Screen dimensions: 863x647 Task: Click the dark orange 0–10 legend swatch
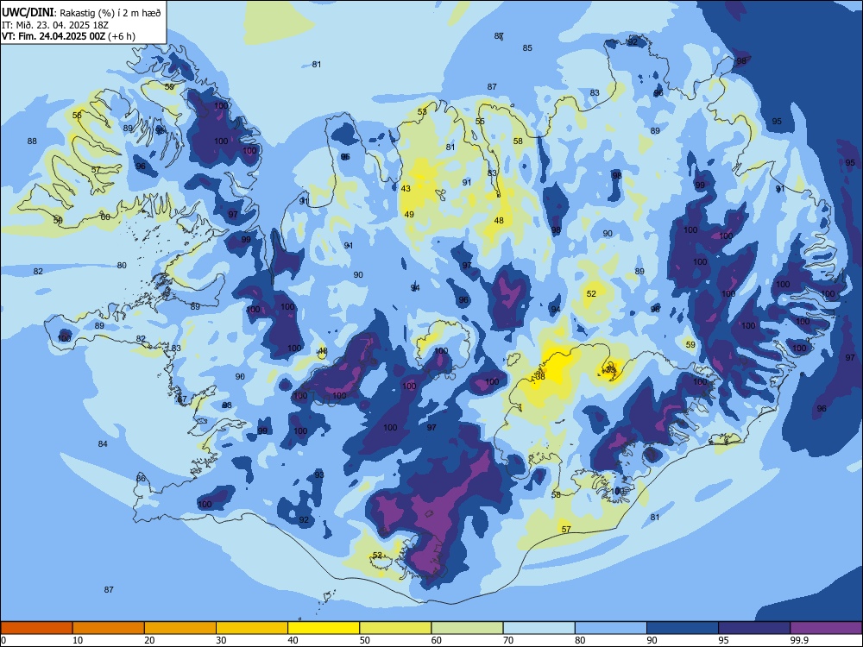[x=36, y=628]
